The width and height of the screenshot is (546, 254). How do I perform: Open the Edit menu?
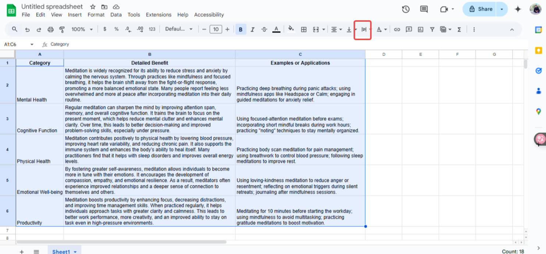pos(40,15)
